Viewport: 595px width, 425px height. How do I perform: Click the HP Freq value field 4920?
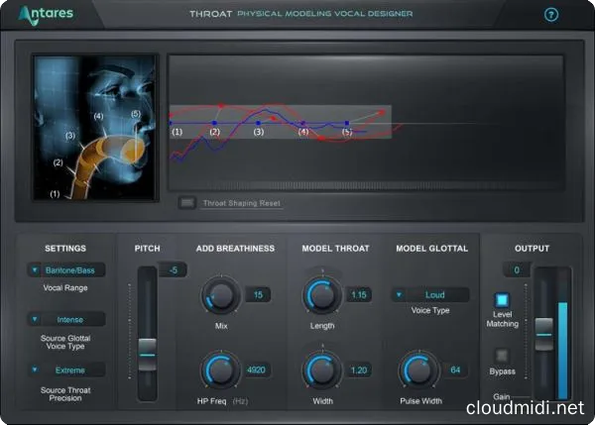[256, 371]
